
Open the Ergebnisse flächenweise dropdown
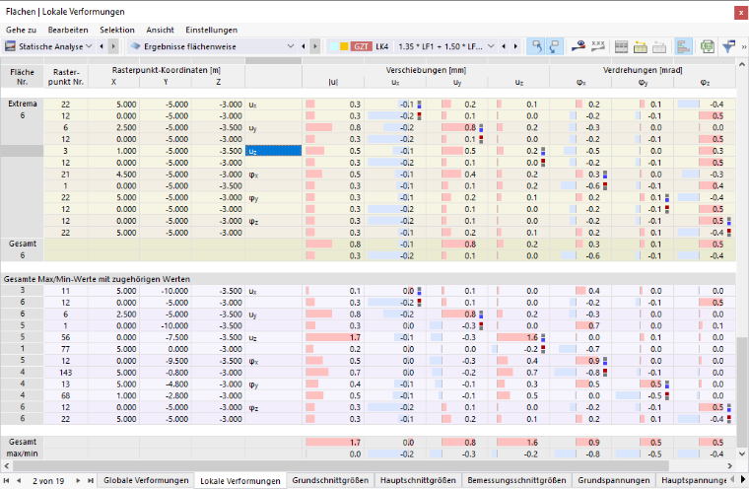(291, 46)
